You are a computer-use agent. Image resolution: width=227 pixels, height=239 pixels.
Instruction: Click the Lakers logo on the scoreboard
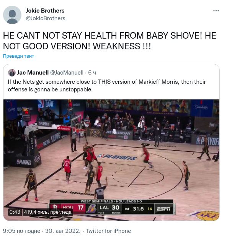[91, 208]
